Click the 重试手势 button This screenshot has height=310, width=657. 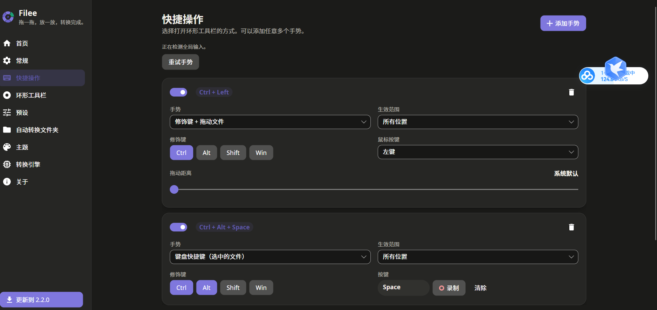click(181, 62)
